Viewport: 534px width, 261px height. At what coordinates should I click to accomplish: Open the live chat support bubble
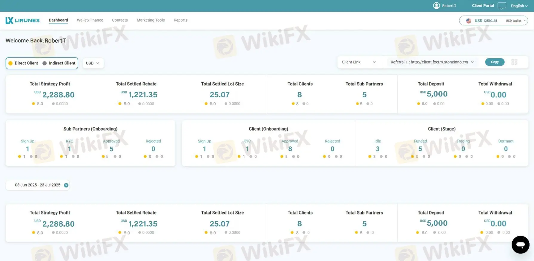[520, 245]
